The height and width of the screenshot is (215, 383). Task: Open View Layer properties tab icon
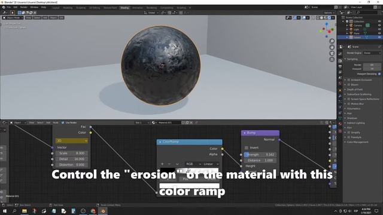pos(340,72)
